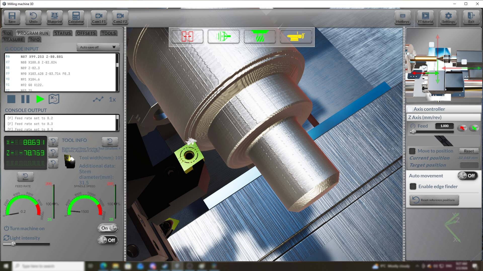Viewport: 483px width, 271px height.
Task: Open the Calculator tool
Action: pyautogui.click(x=76, y=17)
